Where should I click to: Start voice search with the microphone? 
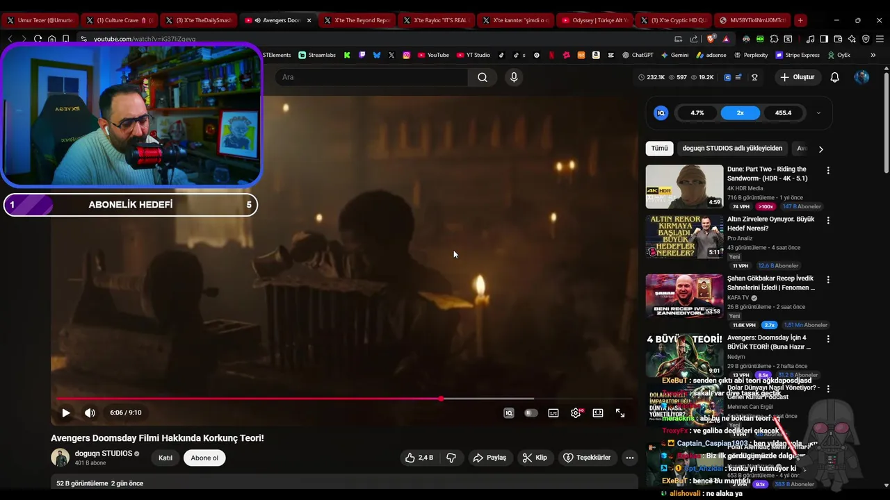coord(514,77)
